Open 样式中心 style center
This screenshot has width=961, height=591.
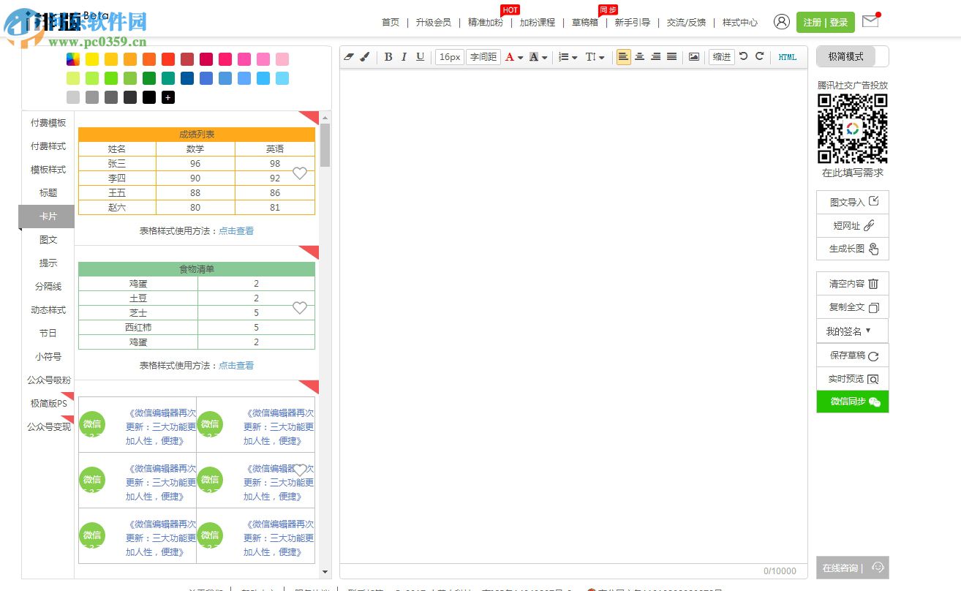740,23
